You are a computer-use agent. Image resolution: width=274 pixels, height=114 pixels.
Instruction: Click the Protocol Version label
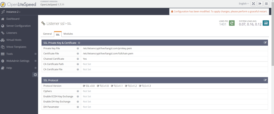point(52,86)
